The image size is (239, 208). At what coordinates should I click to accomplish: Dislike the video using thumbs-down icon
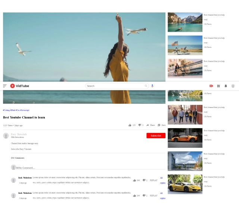point(140,125)
